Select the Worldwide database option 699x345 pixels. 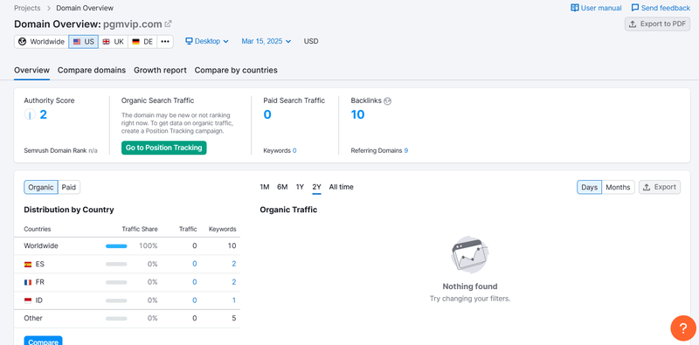pos(41,41)
